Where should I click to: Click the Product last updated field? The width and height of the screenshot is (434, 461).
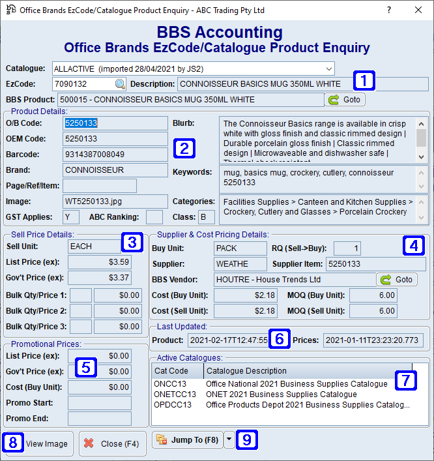(229, 340)
